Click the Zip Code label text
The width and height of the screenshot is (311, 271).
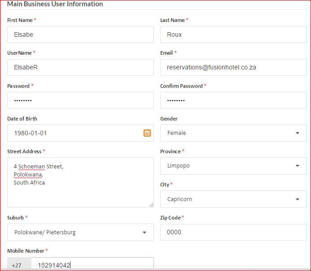(170, 218)
